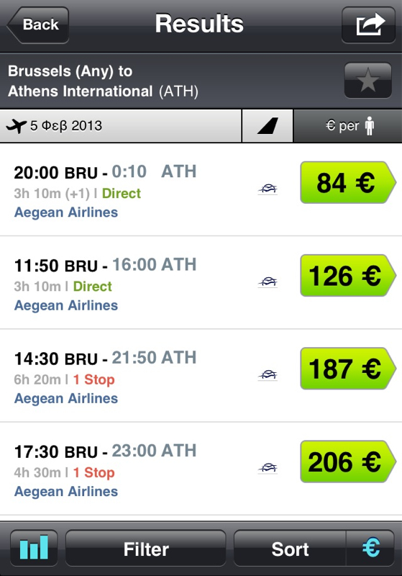Open the 14:30 BRU one-stop flight
The height and width of the screenshot is (576, 402).
(x=201, y=375)
